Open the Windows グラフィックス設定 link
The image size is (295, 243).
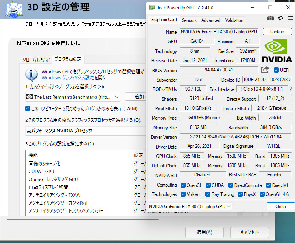68,78
